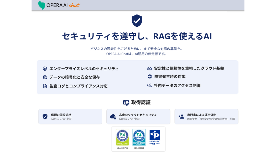The width and height of the screenshot is (276, 155).
Task: Click the ISO/IEC 27017認証 subtitle
Action: tap(129, 119)
